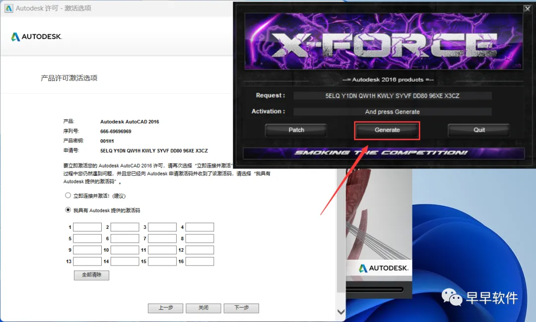Click the Autodesk 2016 products label in X-Force

coord(388,79)
